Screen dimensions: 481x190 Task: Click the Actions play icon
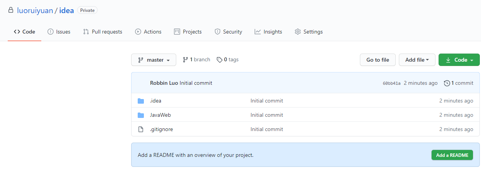pos(138,32)
